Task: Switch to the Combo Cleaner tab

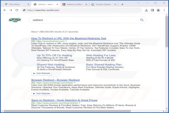Action: (x=103, y=5)
